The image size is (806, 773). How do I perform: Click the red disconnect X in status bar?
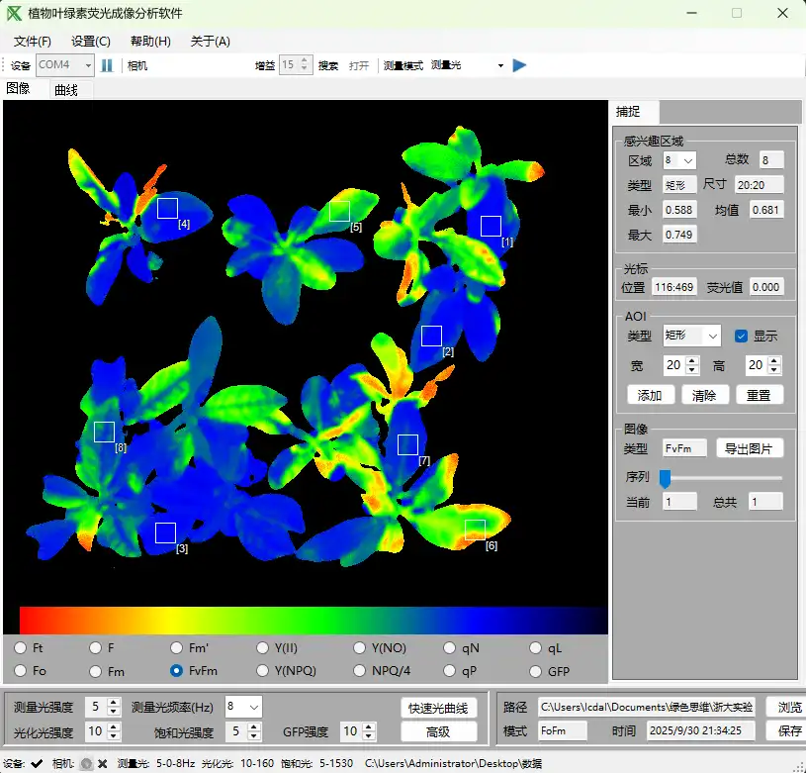click(102, 763)
